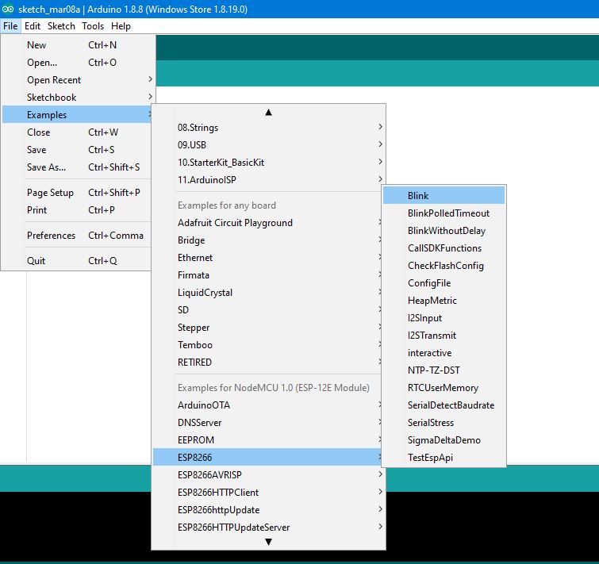Expand the Ethernet examples
599x564 pixels.
(x=268, y=258)
